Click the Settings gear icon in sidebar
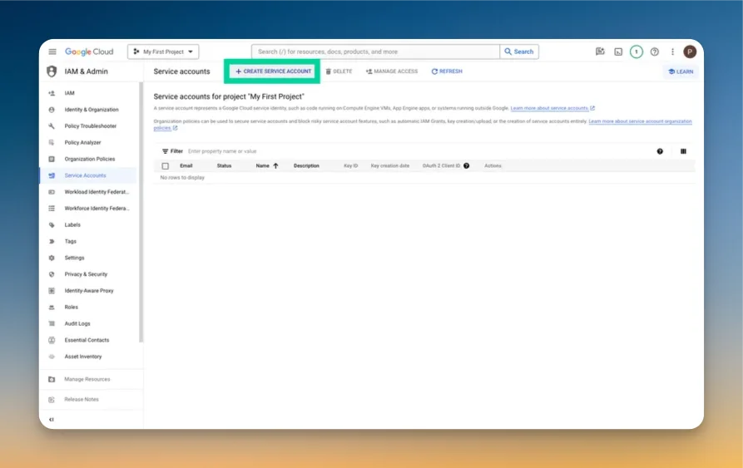Image resolution: width=743 pixels, height=468 pixels. [x=52, y=258]
